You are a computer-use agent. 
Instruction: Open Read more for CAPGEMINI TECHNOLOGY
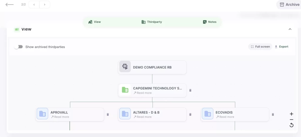(143, 93)
